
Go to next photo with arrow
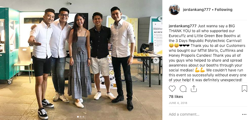pos(156,60)
